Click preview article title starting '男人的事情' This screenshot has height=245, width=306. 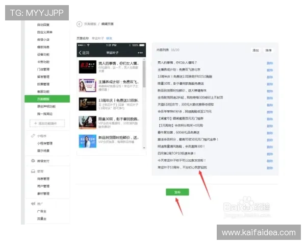119,63
